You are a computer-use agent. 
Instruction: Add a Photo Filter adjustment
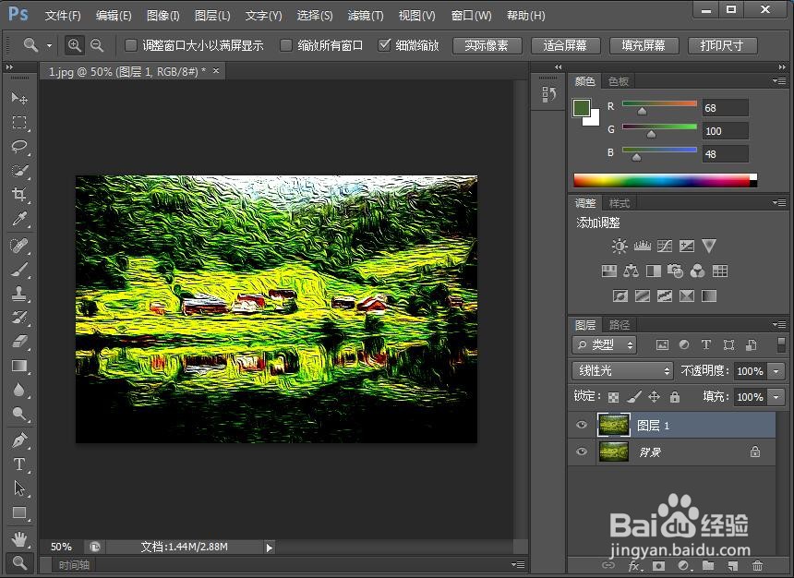tap(675, 271)
